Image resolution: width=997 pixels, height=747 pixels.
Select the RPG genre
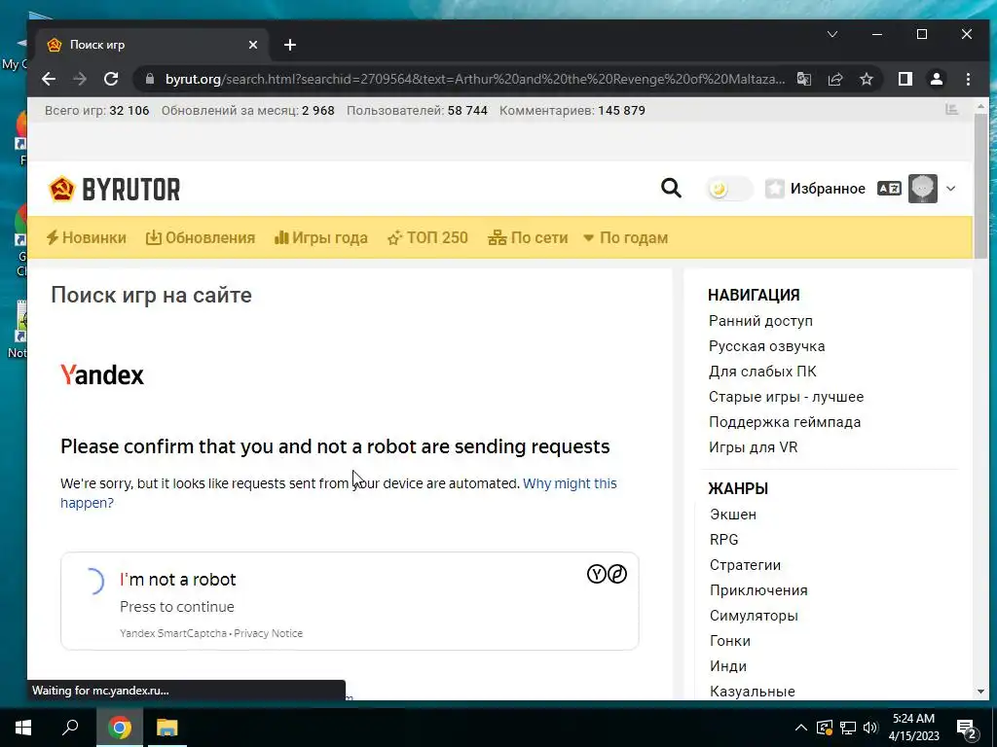tap(723, 539)
